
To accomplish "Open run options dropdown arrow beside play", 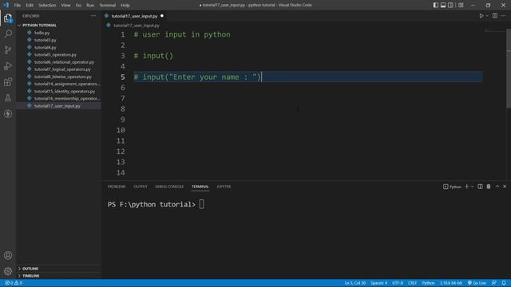I will 487,16.
